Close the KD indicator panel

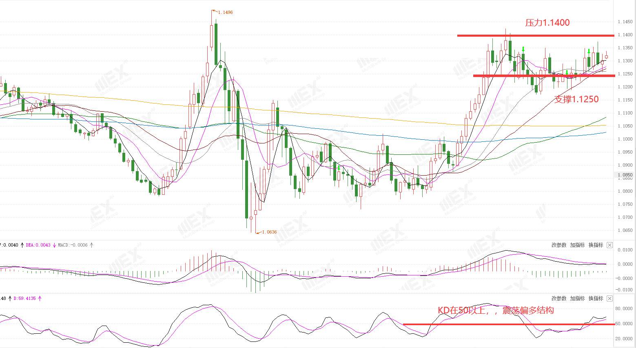tap(609, 298)
